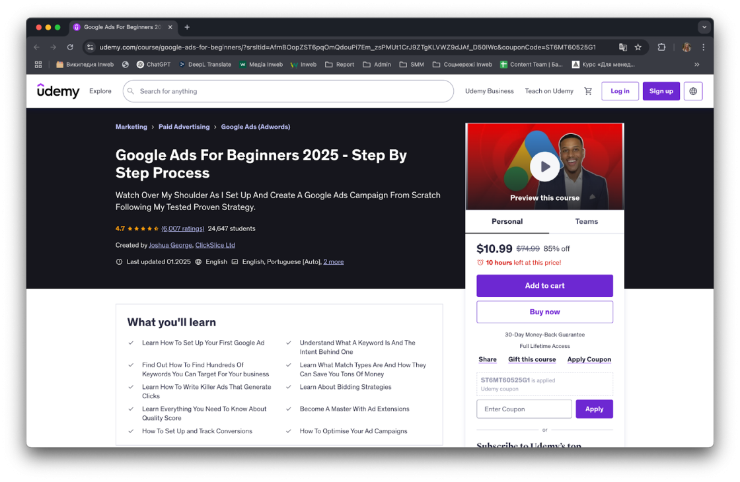Image resolution: width=740 pixels, height=482 pixels.
Task: Open the Медіа Inweb bookmark
Action: click(x=261, y=65)
